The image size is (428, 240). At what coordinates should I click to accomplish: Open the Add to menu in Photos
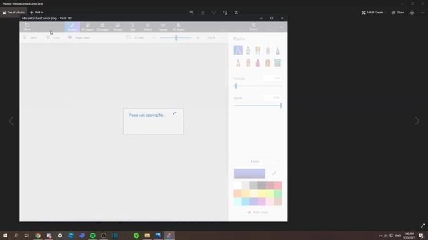(37, 13)
